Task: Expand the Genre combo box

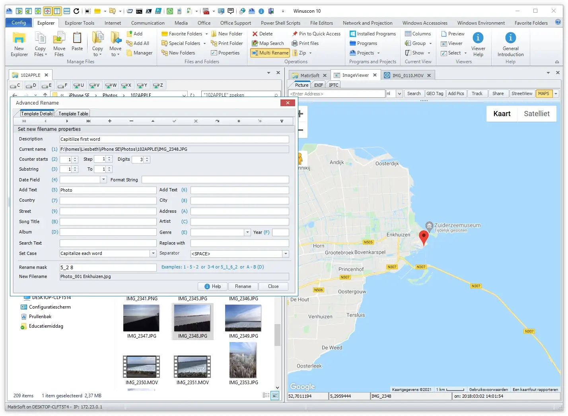Action: pos(247,232)
